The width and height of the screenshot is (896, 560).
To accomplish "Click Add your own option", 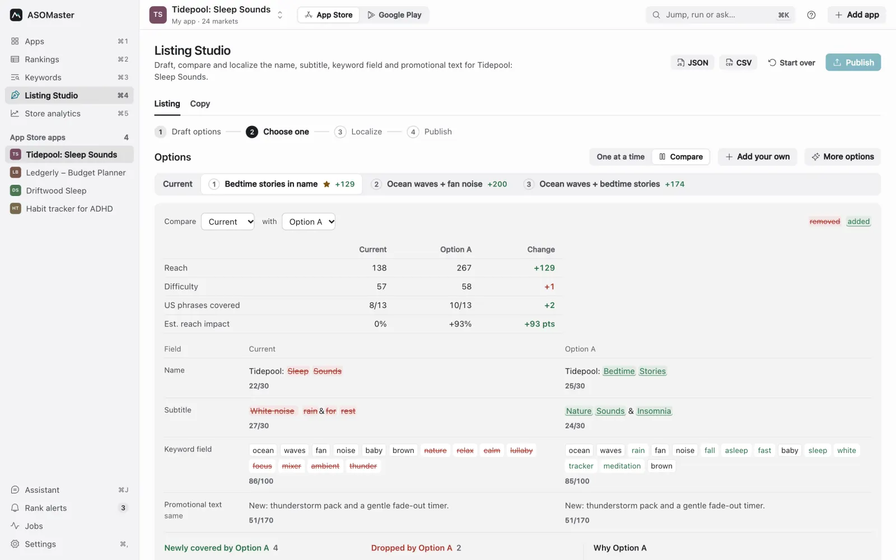I will (x=758, y=157).
